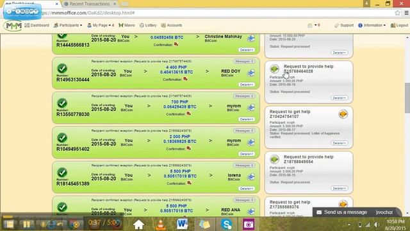Open Details for request Z15768464028
410x231 pixels.
coord(339,98)
